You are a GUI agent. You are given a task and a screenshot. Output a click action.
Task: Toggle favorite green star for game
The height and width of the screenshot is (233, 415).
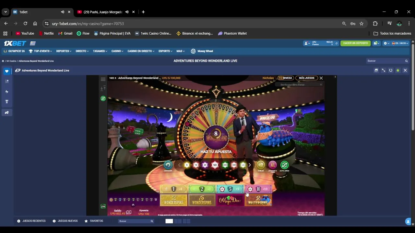click(x=398, y=70)
